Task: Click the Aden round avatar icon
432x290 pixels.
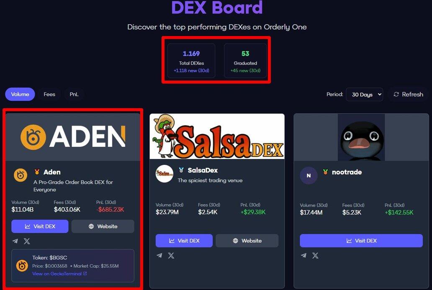Action: click(21, 175)
